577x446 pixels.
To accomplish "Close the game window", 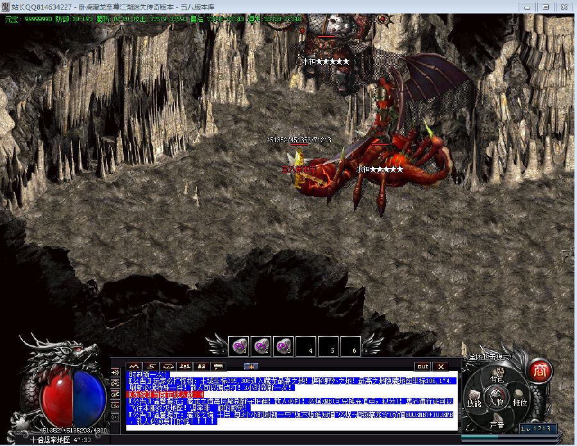I will click(x=564, y=7).
